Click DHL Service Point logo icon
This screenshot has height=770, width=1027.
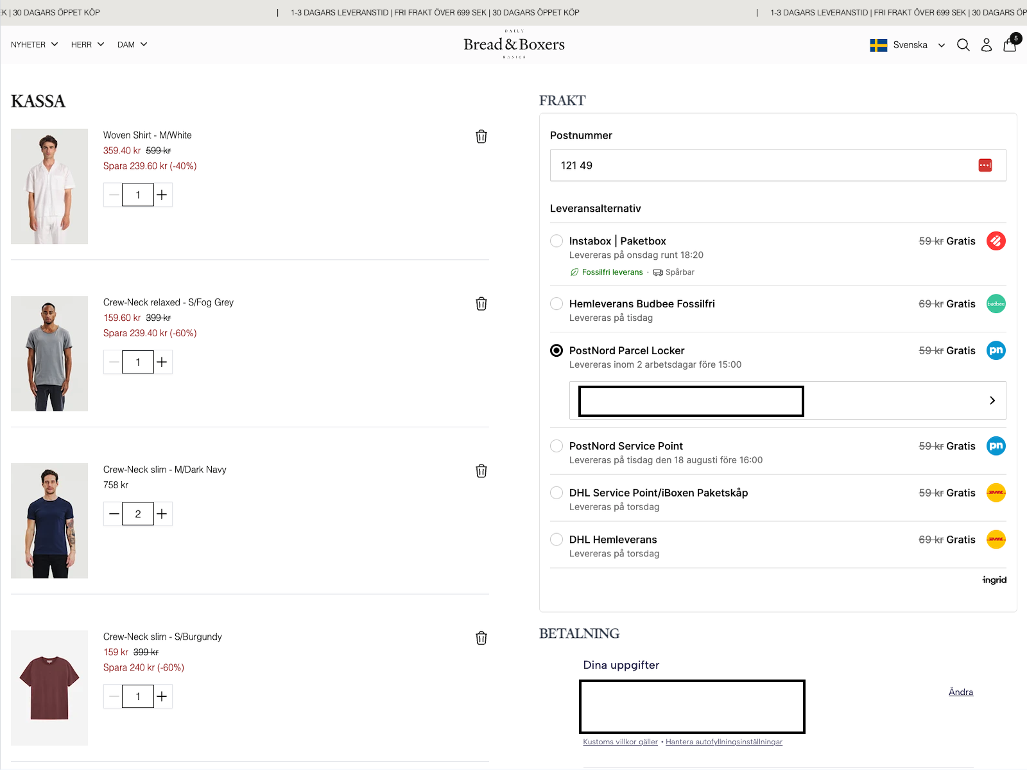pyautogui.click(x=996, y=493)
